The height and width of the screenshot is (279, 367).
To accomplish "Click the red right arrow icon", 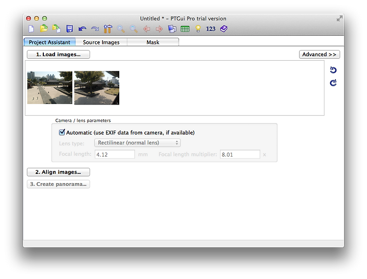I will pos(159,29).
